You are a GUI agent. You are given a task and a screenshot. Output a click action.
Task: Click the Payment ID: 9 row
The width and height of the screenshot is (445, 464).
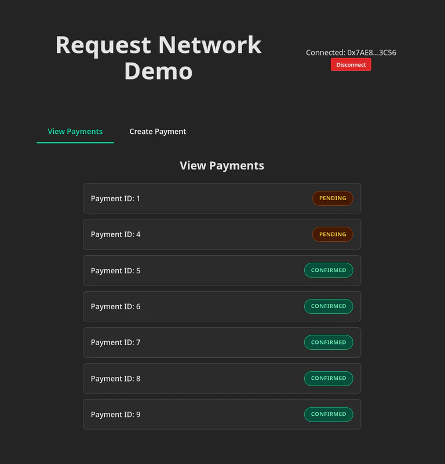tap(222, 414)
